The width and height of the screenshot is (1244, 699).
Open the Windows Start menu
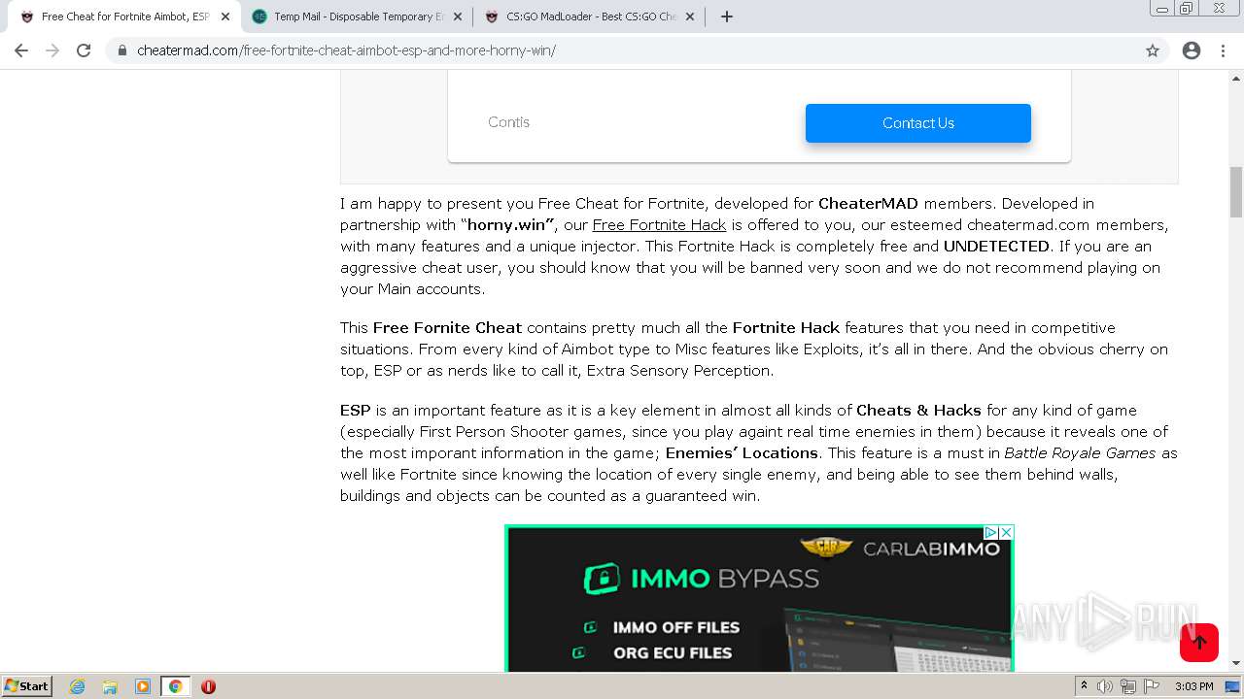click(x=27, y=686)
